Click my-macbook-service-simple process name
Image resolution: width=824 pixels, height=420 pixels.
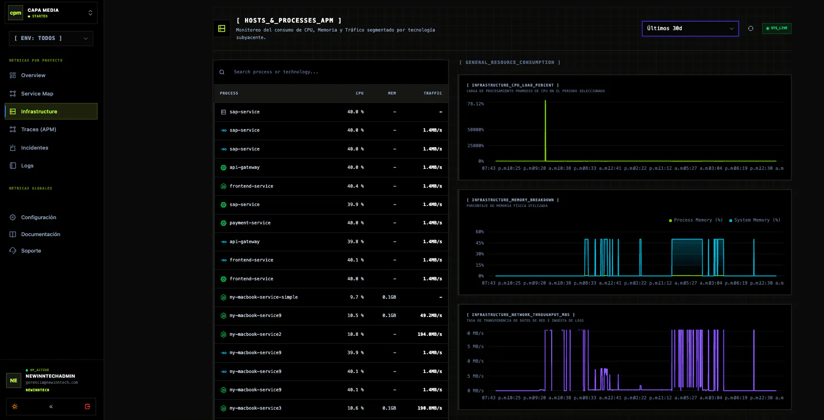pos(263,297)
